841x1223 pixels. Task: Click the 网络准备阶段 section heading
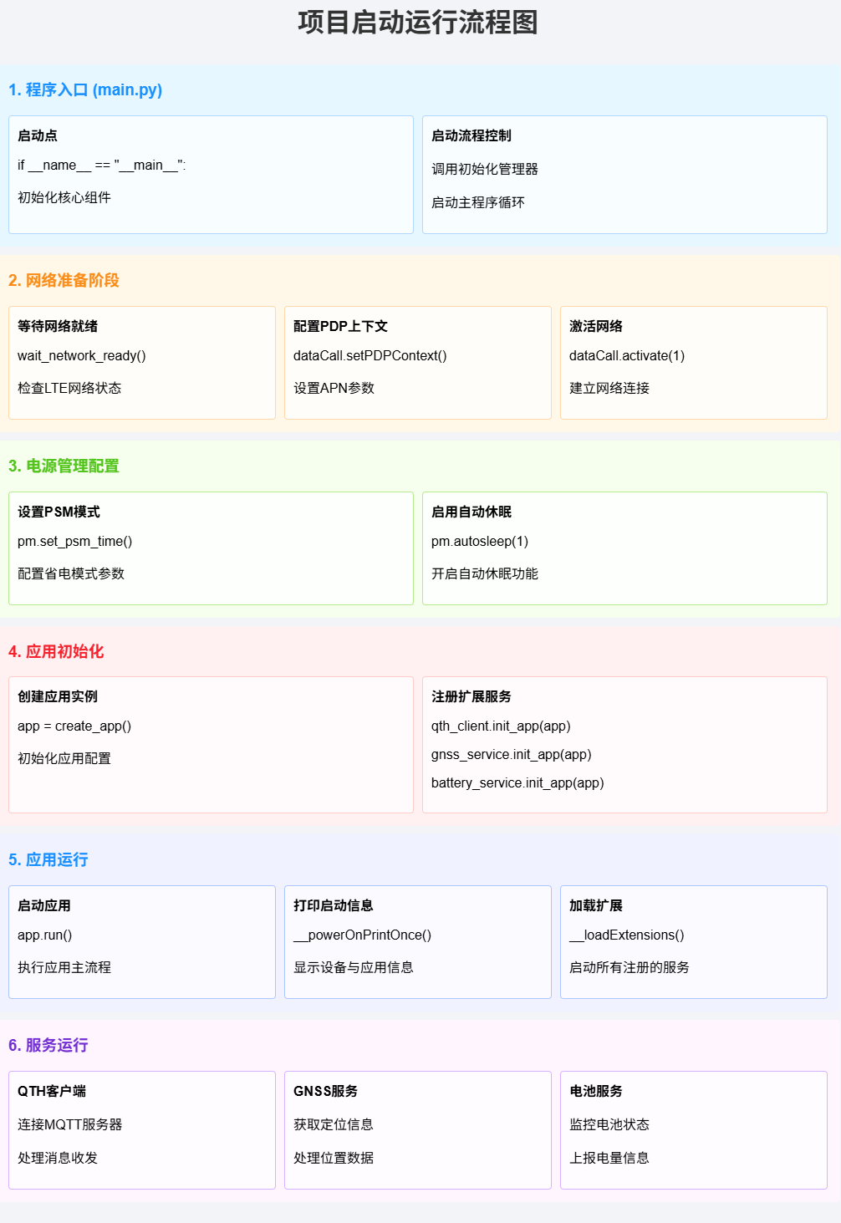64,280
